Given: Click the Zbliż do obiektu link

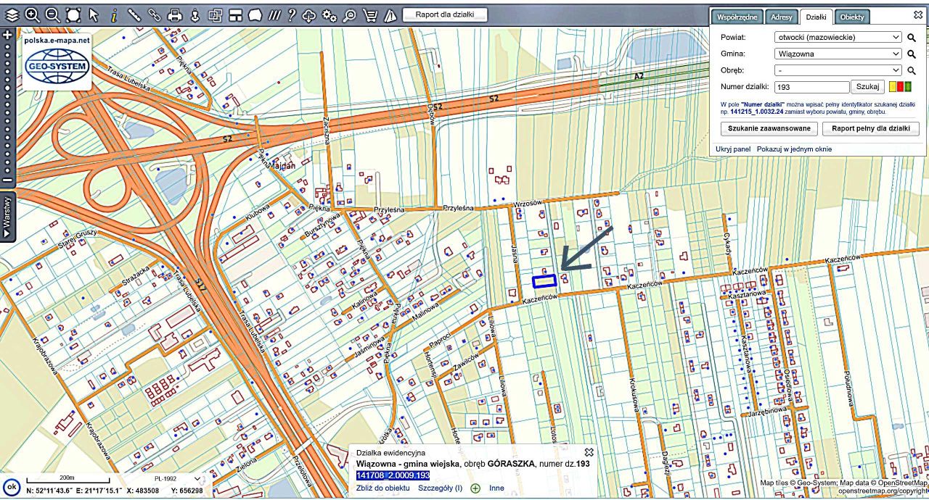Looking at the screenshot, I should 384,488.
